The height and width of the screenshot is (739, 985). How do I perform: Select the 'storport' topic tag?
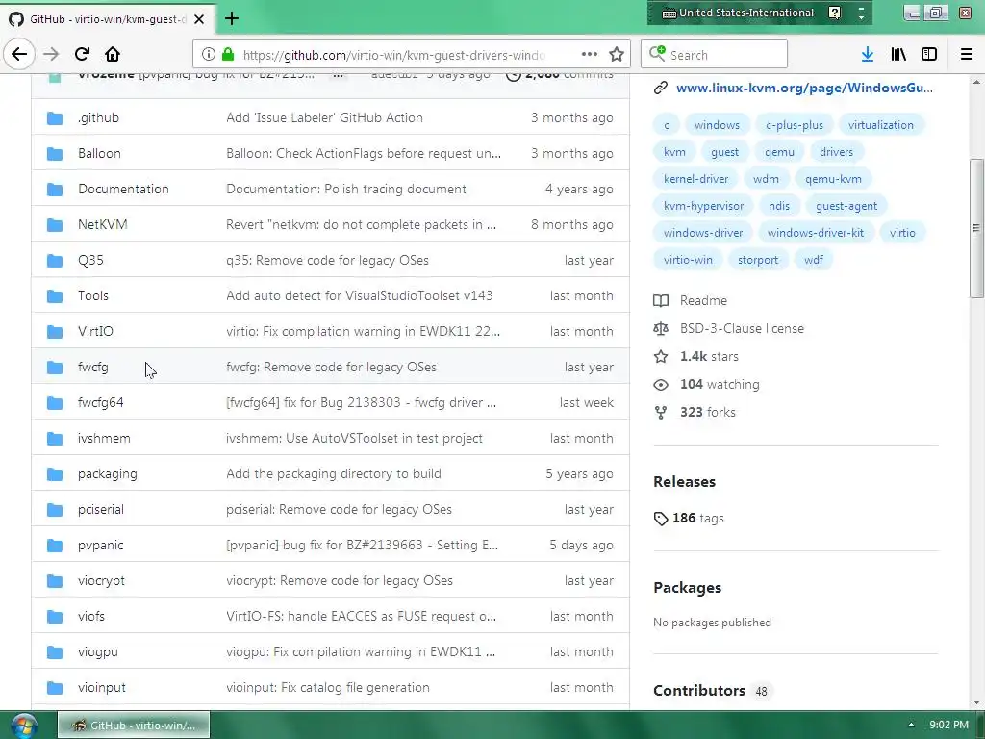pyautogui.click(x=758, y=260)
